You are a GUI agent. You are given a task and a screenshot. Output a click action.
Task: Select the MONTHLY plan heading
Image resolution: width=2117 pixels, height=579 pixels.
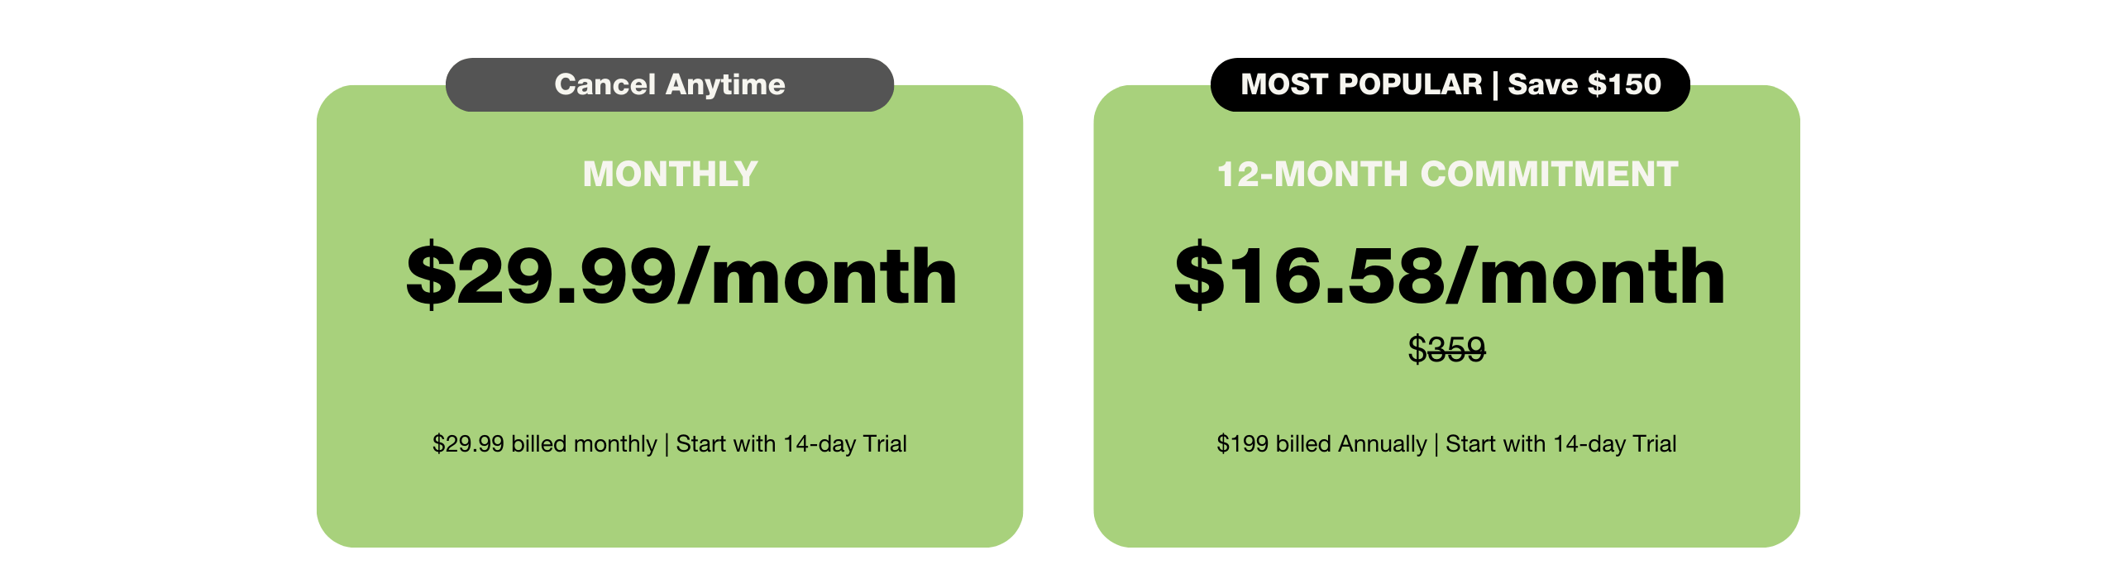point(670,175)
